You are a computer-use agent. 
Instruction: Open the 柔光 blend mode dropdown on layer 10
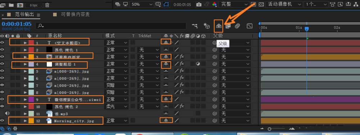[116, 106]
